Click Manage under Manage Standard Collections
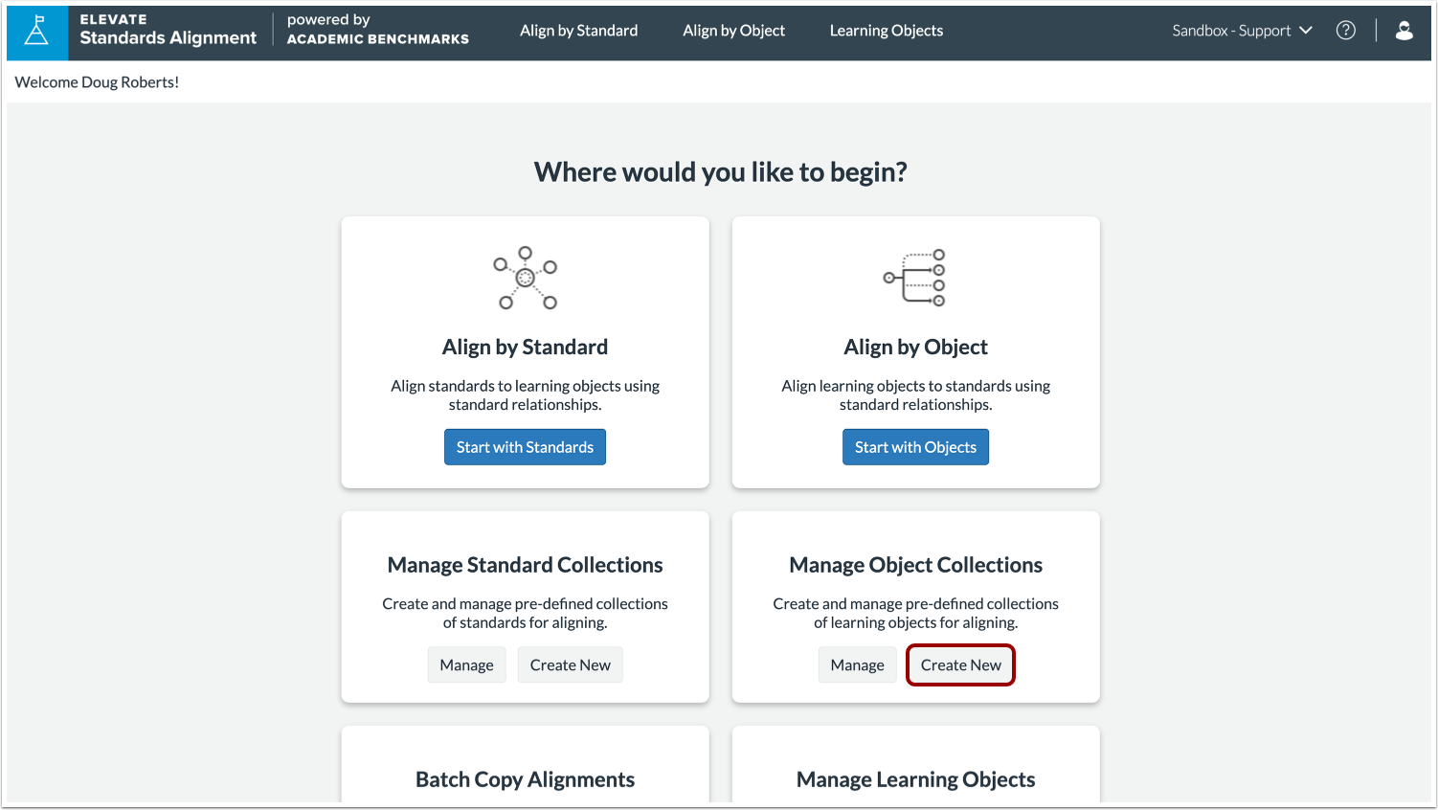The image size is (1438, 810). click(466, 665)
